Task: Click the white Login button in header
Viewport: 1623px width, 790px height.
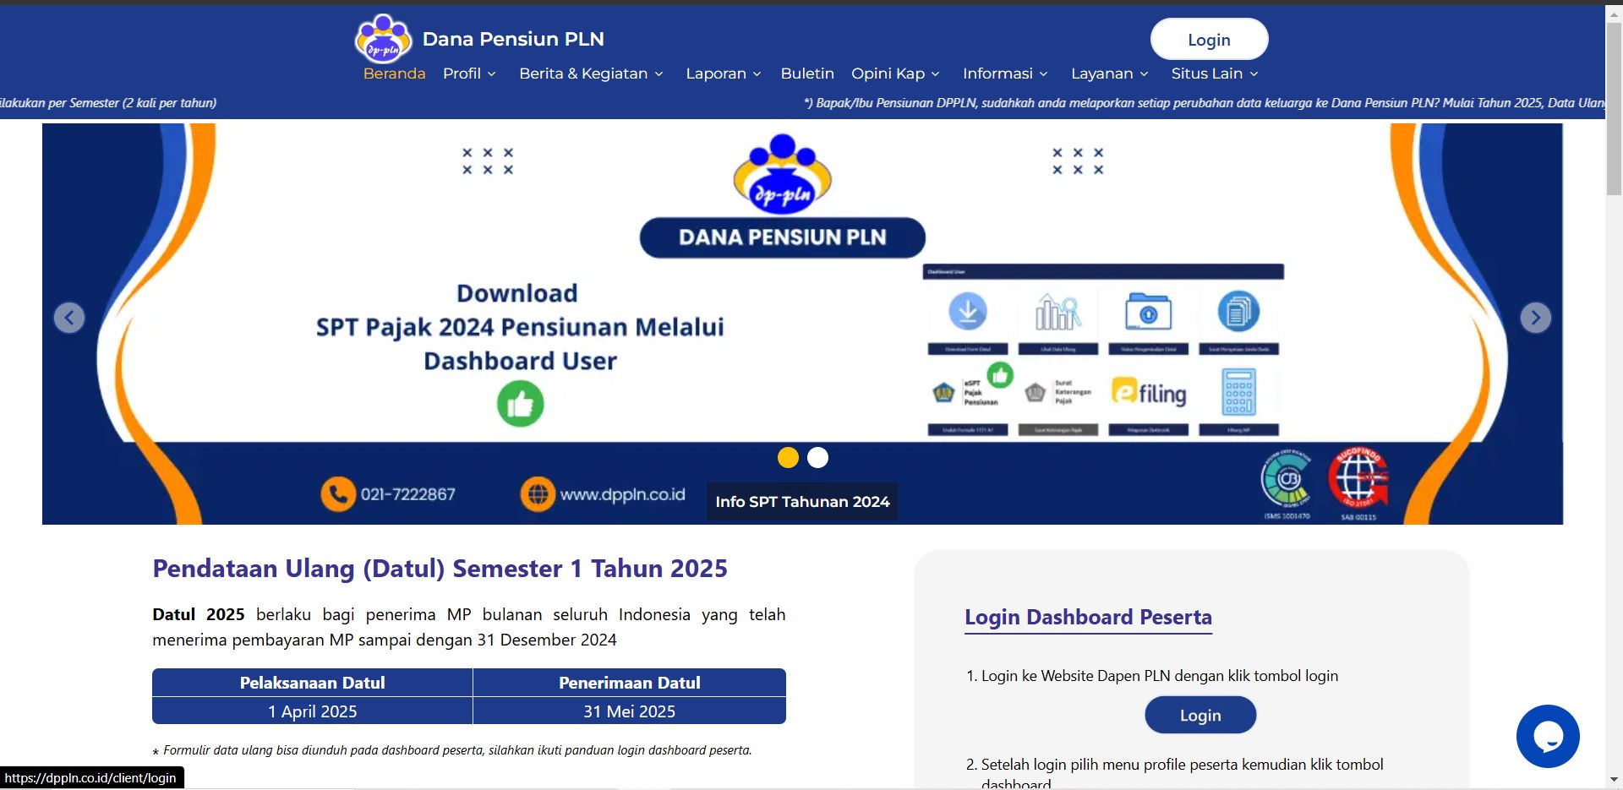Action: (x=1209, y=40)
